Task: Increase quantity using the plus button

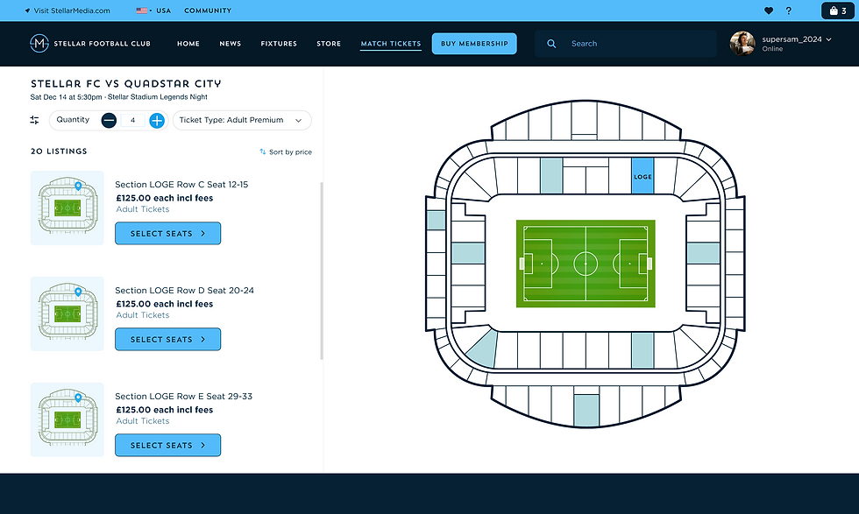Action: pyautogui.click(x=156, y=120)
